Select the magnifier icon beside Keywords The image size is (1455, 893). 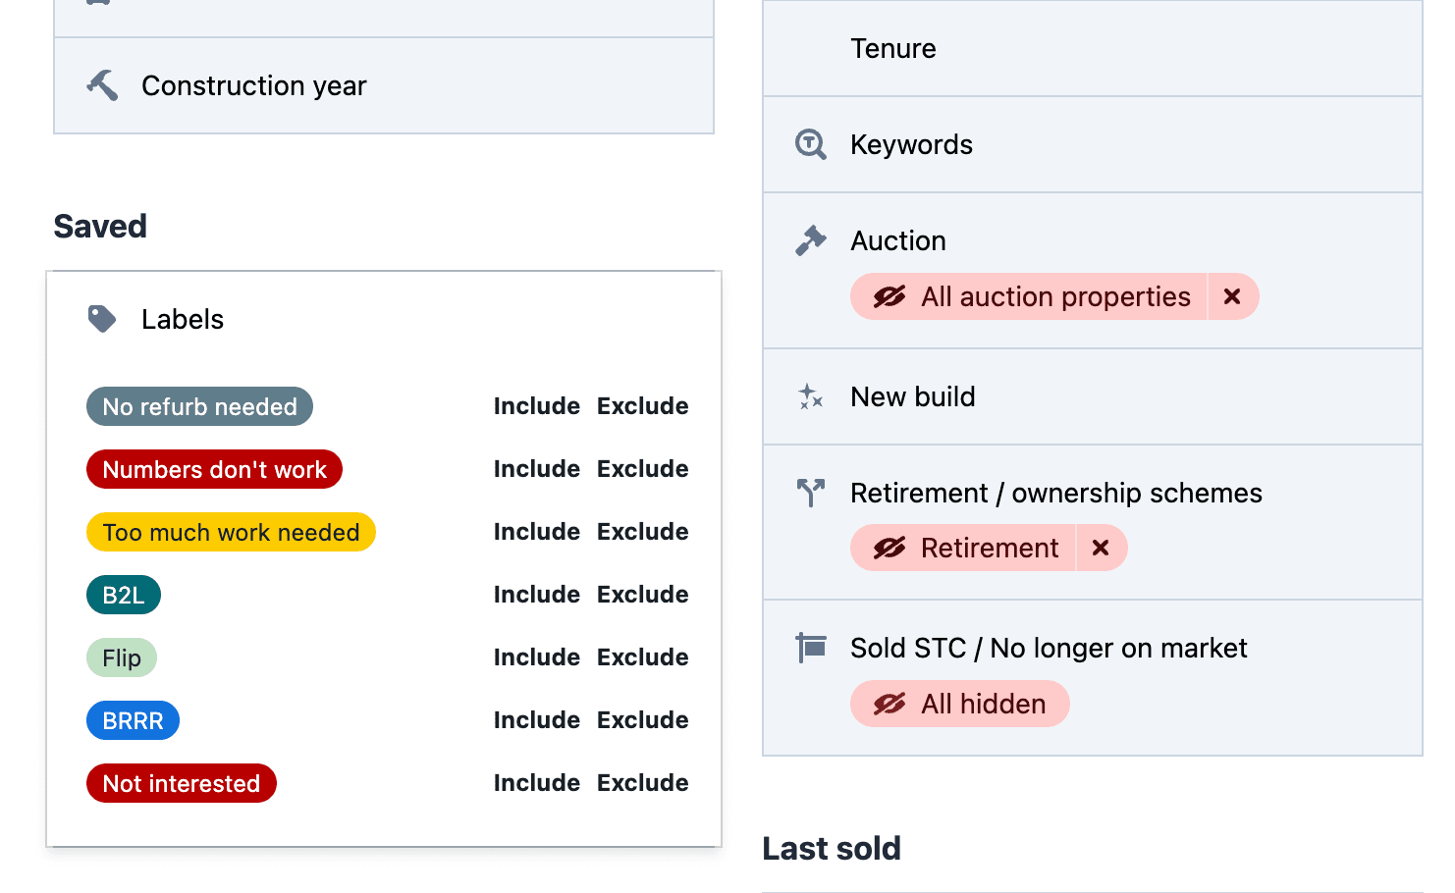click(810, 143)
